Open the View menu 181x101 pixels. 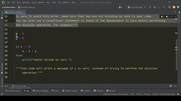(19, 3)
